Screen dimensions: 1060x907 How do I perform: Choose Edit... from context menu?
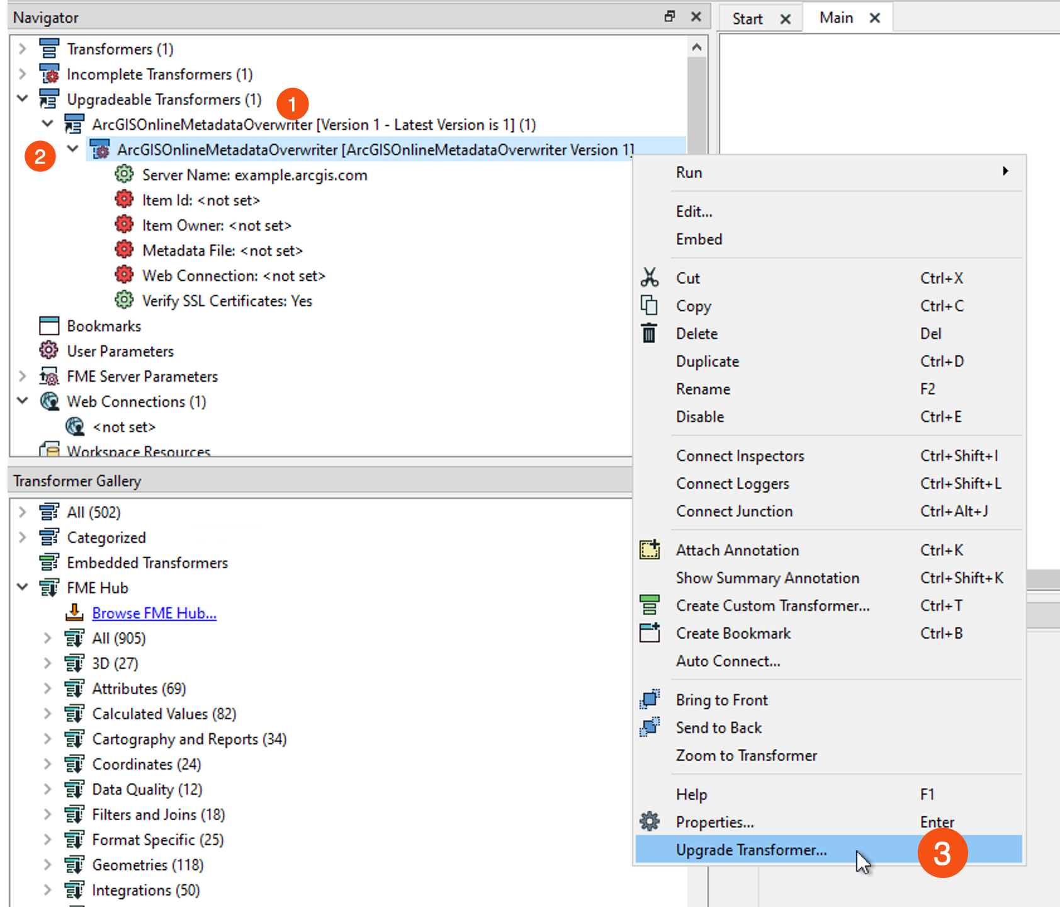[829, 212]
